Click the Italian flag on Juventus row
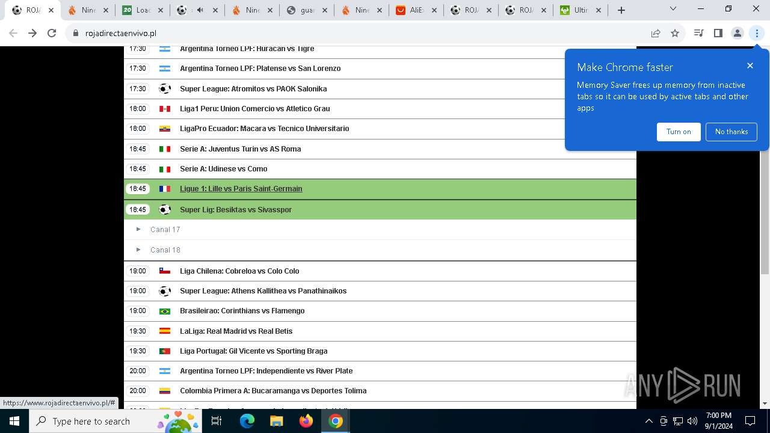This screenshot has width=770, height=433. (x=164, y=149)
